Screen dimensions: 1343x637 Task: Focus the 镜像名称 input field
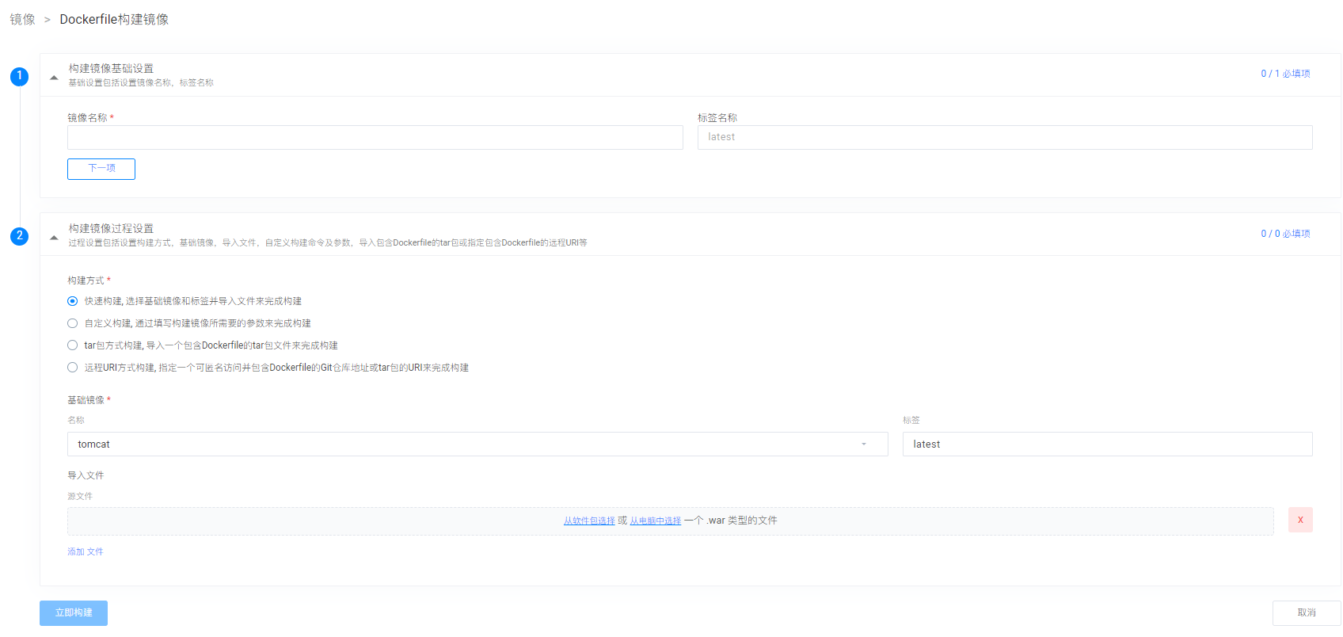[375, 138]
